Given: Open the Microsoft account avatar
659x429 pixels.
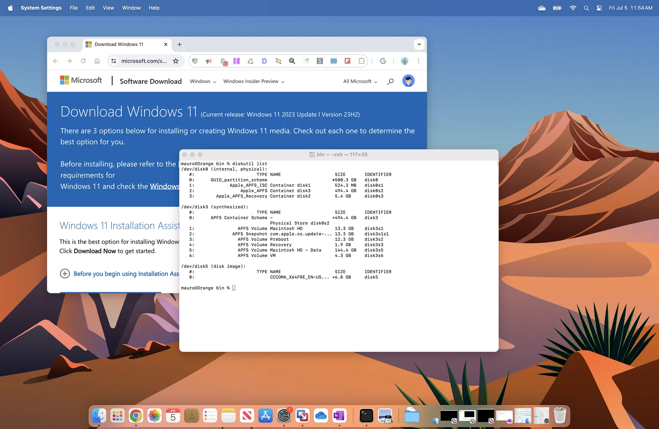Looking at the screenshot, I should tap(408, 81).
